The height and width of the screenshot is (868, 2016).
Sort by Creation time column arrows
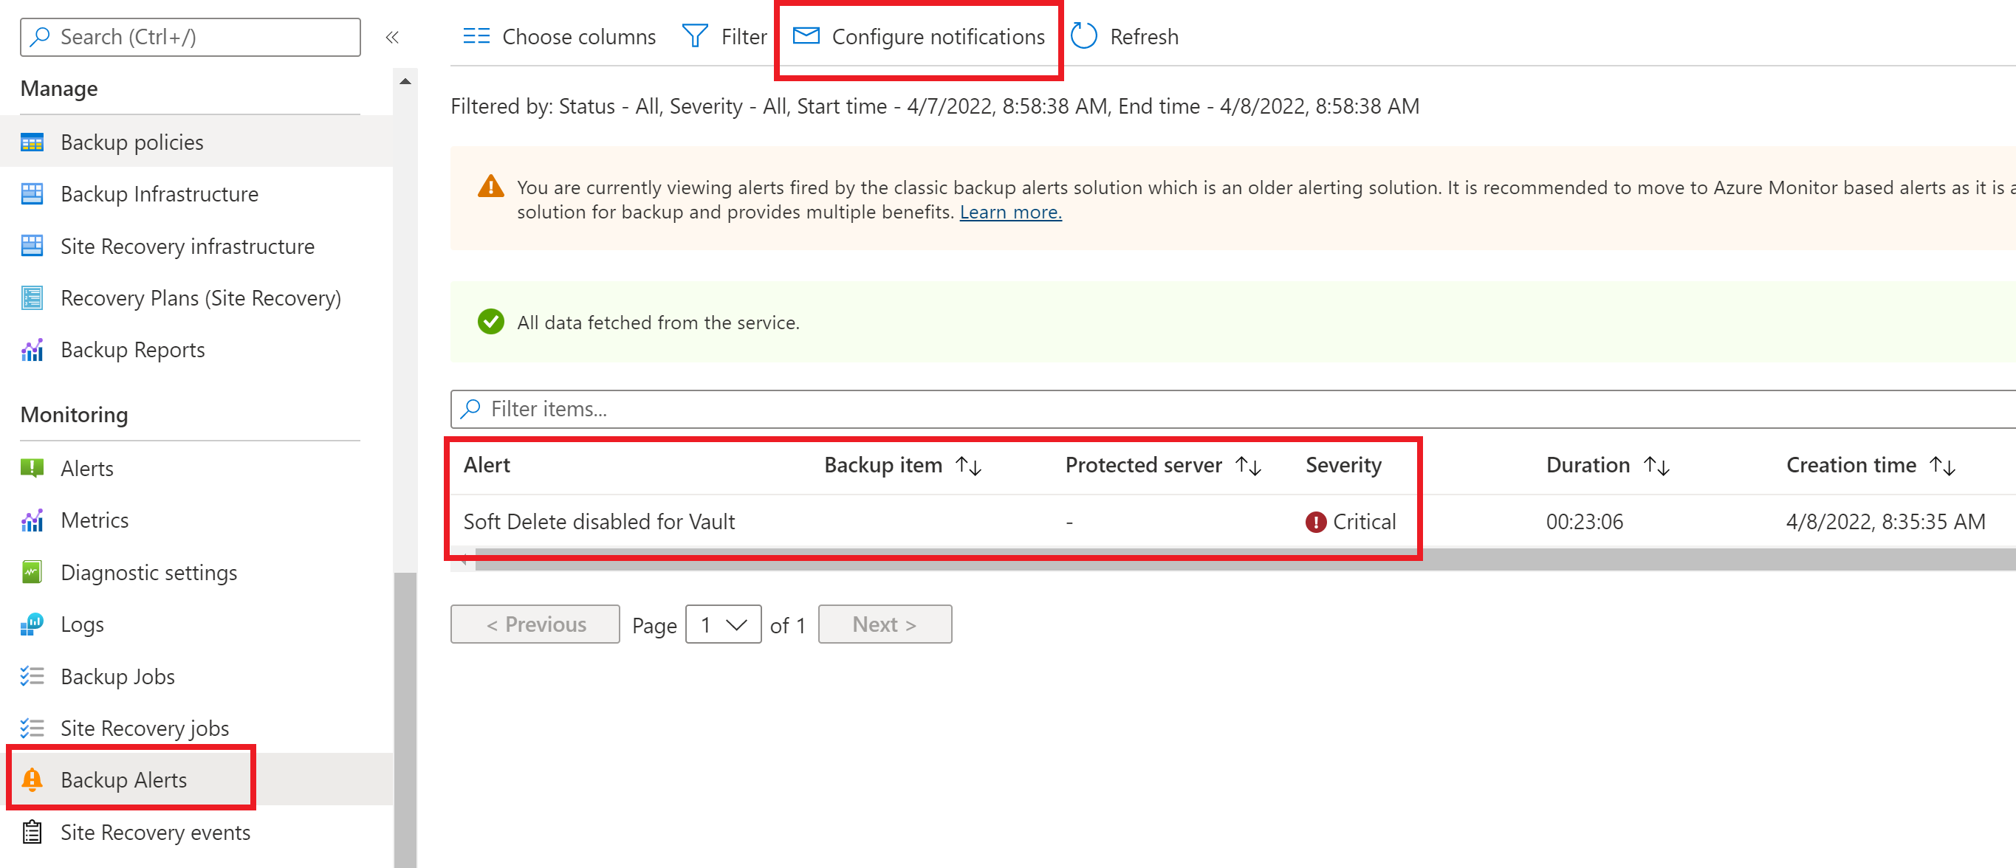(x=1942, y=466)
